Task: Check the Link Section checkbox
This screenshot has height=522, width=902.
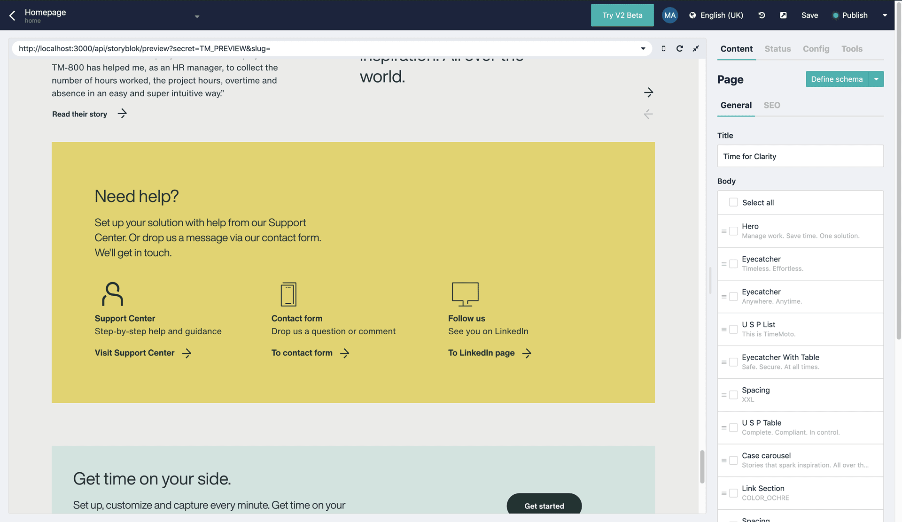Action: coord(733,493)
